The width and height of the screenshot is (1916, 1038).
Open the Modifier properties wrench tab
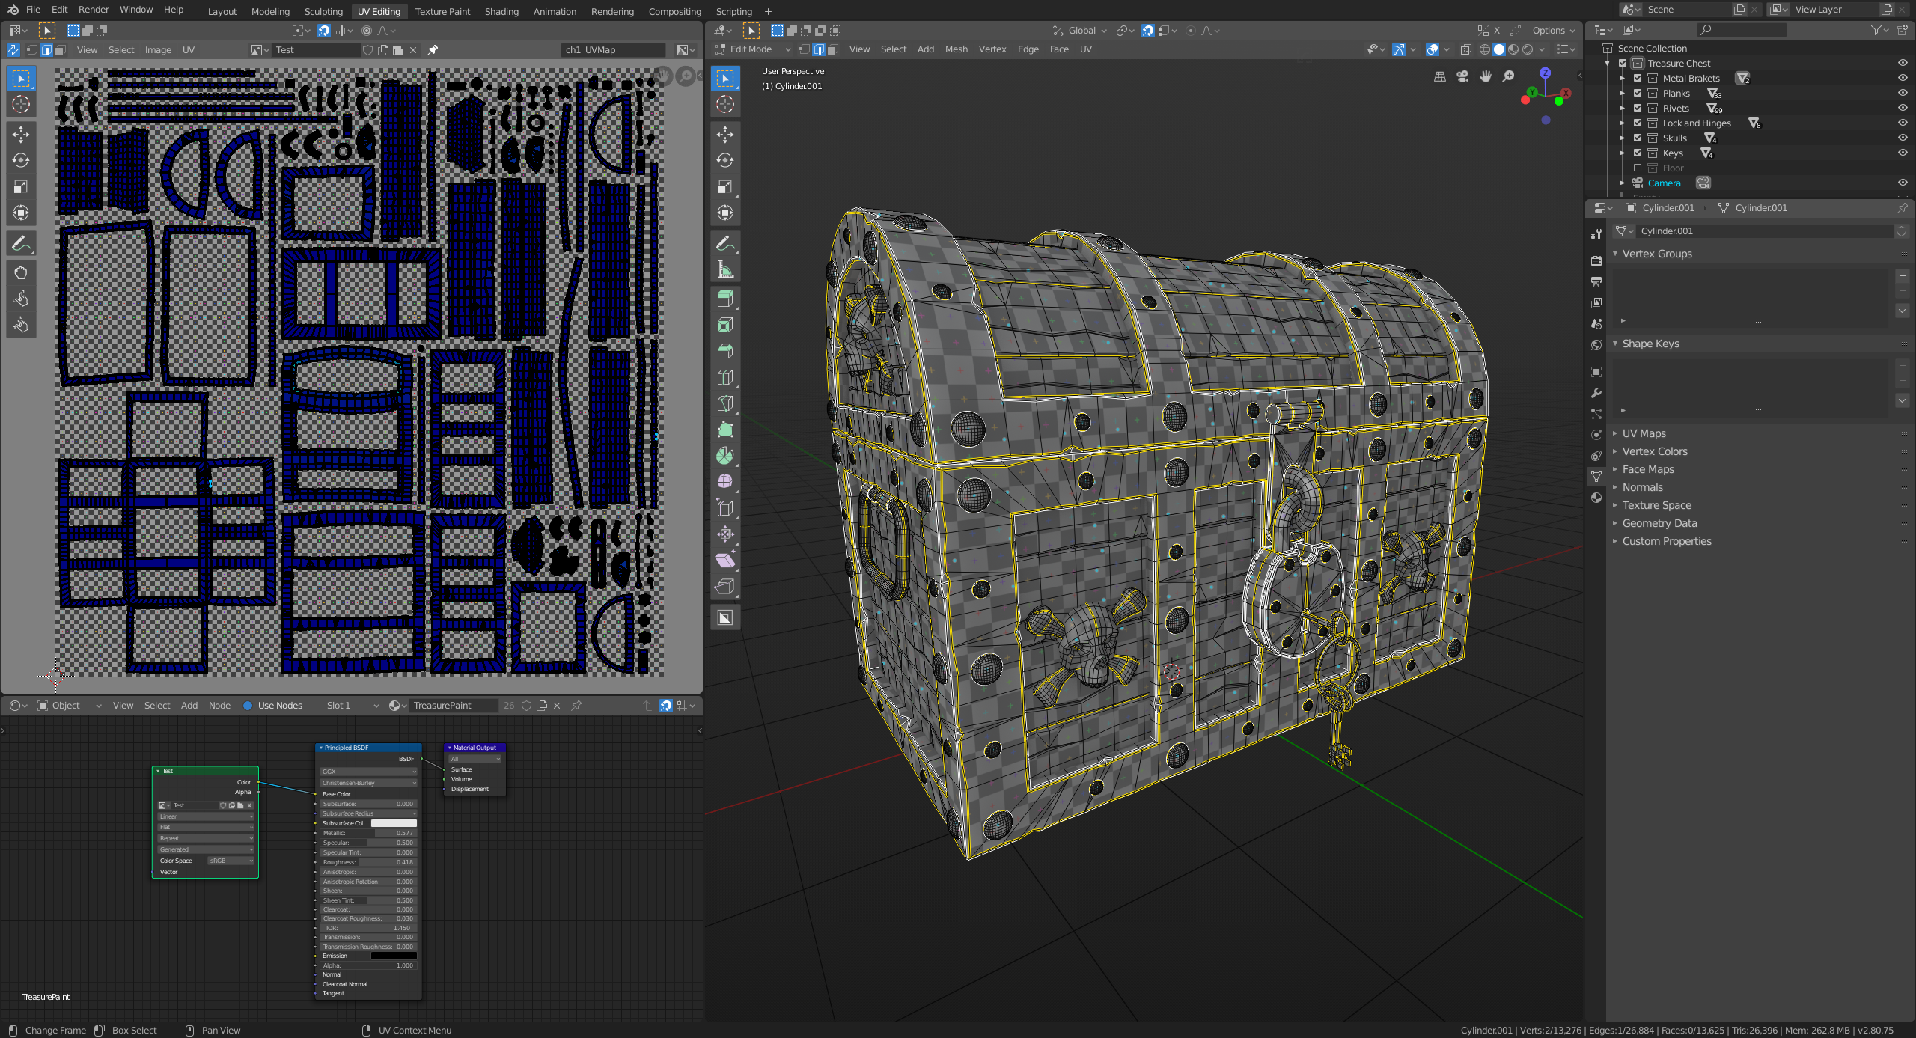pos(1596,393)
